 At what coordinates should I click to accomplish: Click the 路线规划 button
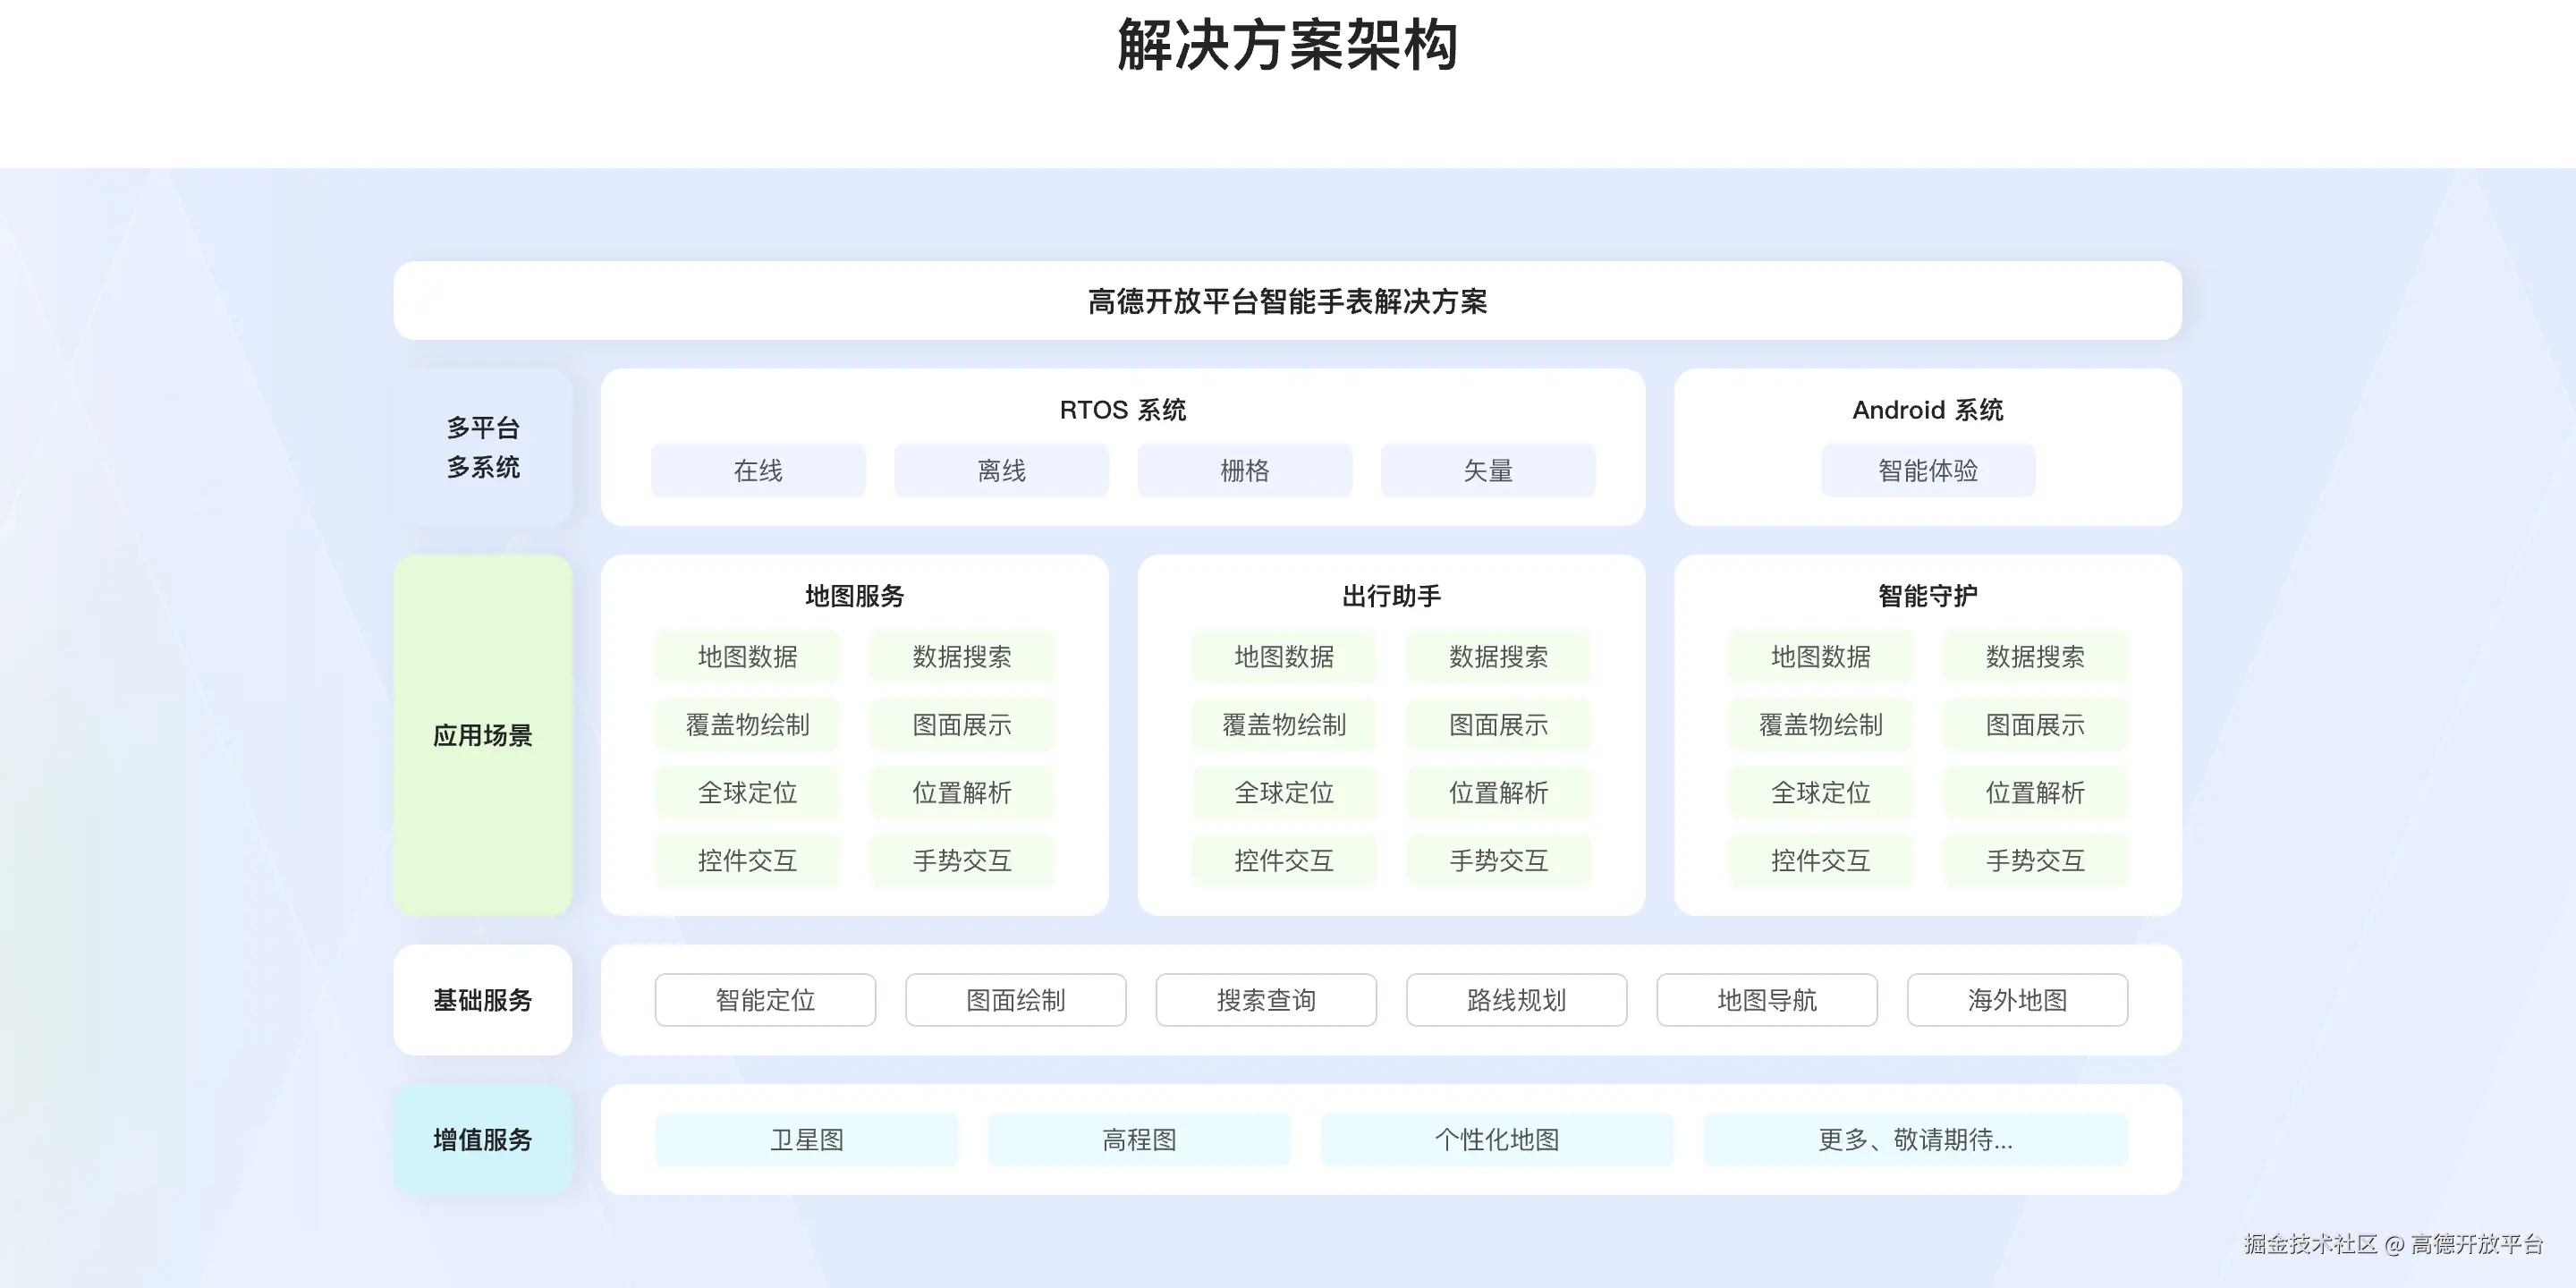pyautogui.click(x=1516, y=1000)
